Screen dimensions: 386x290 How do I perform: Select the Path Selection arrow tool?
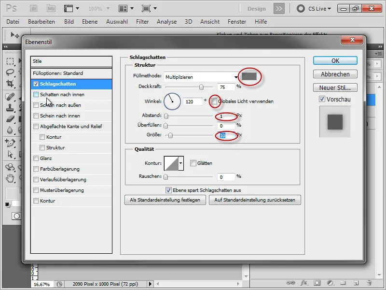[x=10, y=154]
